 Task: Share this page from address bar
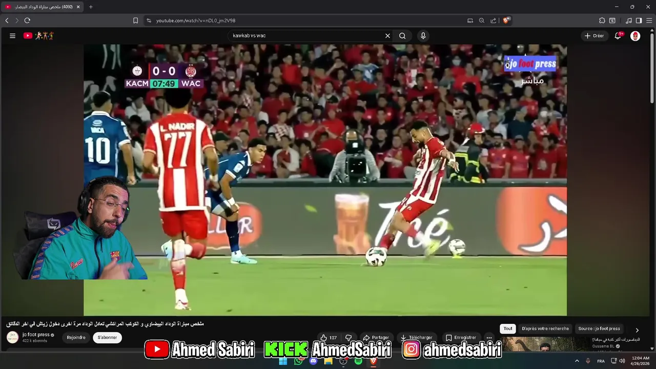(x=493, y=20)
